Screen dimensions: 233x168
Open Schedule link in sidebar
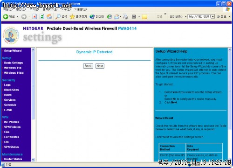pos(10,105)
